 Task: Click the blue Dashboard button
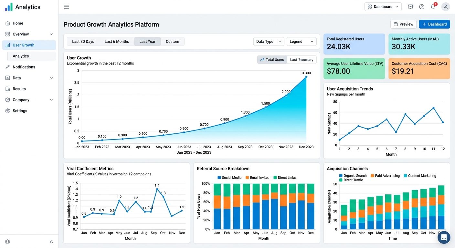(x=434, y=24)
